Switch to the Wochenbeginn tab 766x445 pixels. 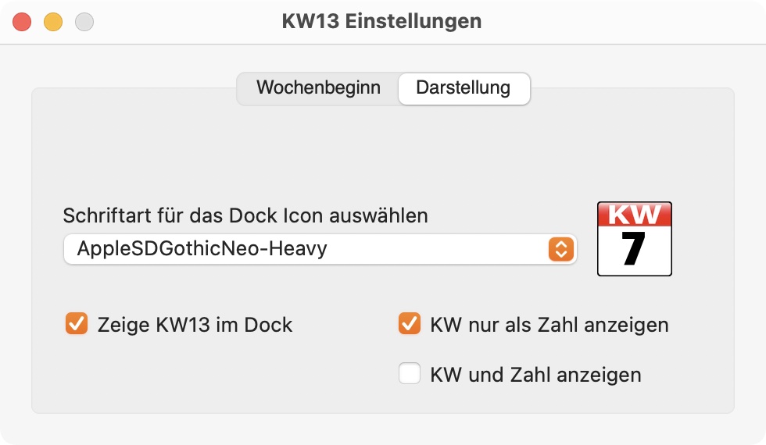(318, 88)
